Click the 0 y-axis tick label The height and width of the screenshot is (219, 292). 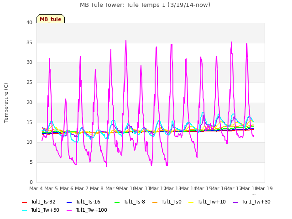(x=31, y=182)
